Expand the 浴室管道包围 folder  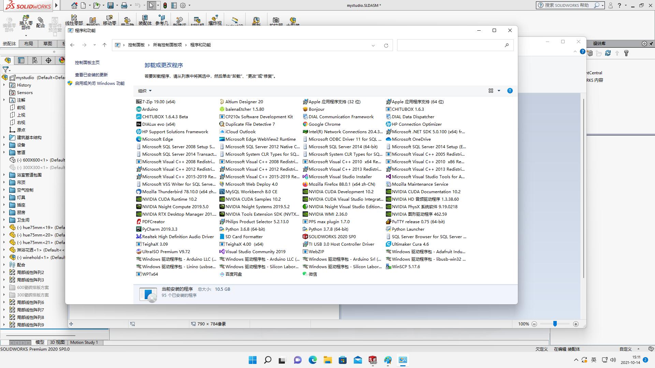point(4,175)
